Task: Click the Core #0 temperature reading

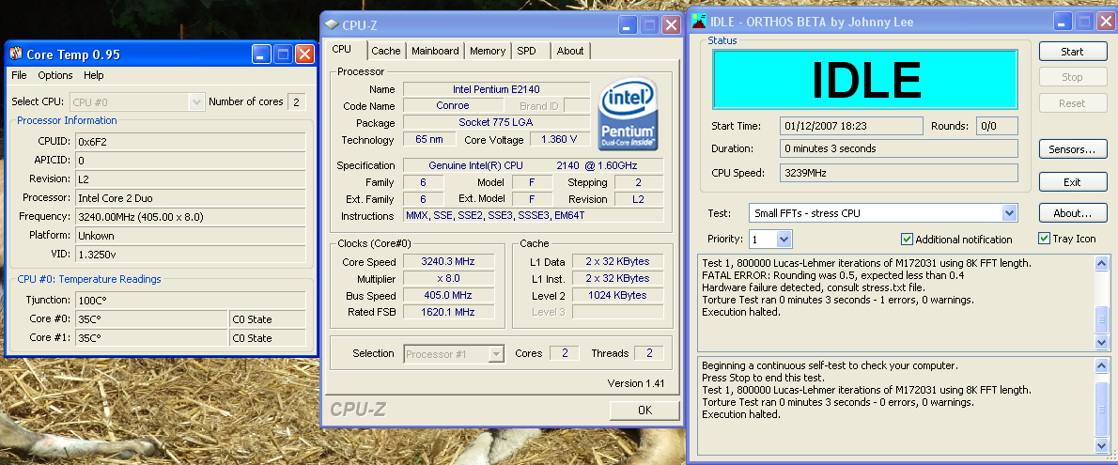Action: pyautogui.click(x=151, y=318)
